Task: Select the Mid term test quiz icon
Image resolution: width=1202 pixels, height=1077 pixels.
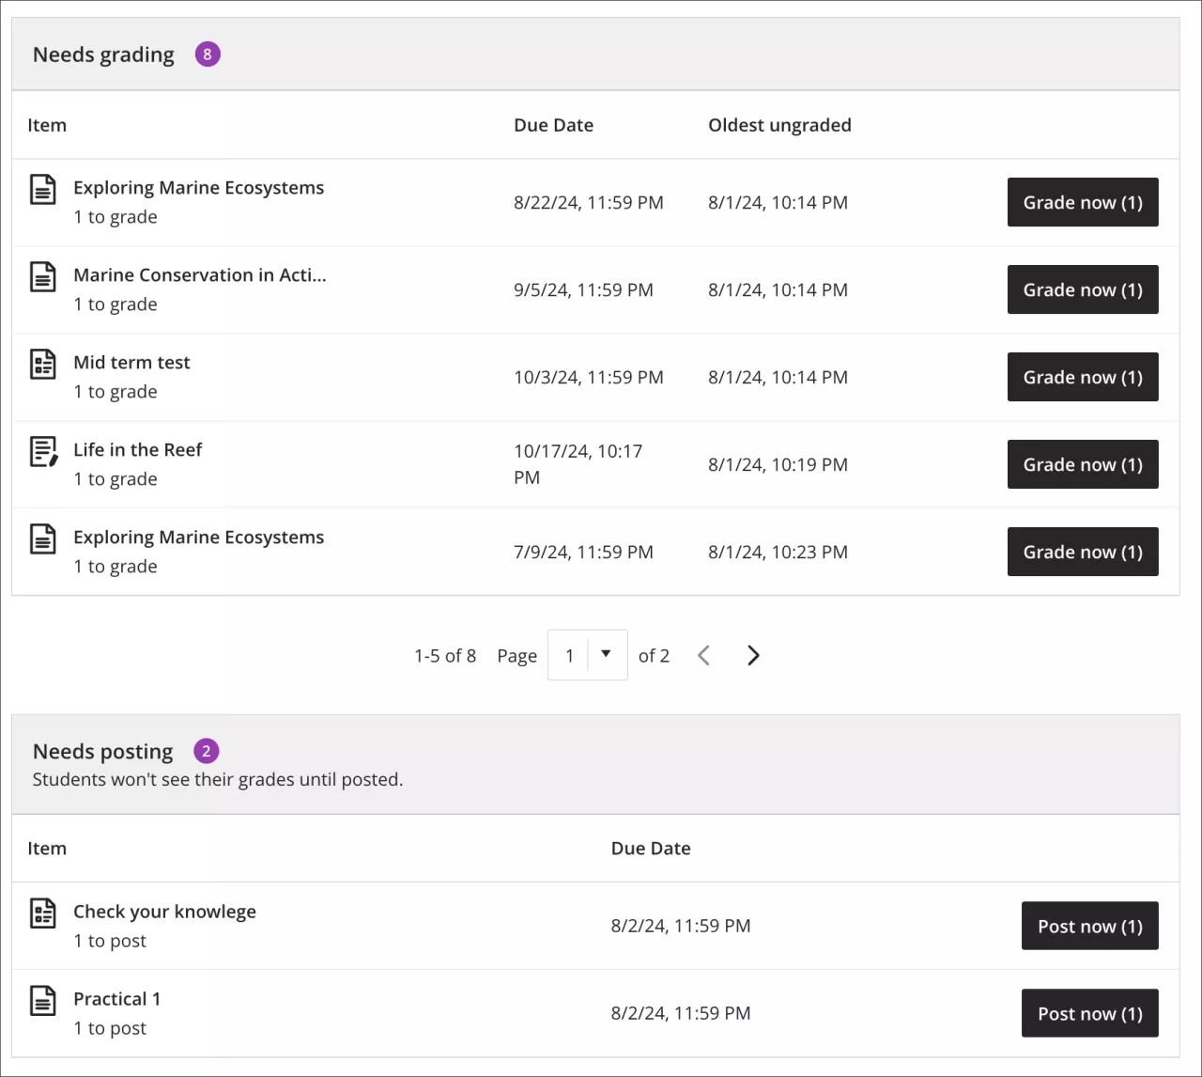Action: pos(43,363)
